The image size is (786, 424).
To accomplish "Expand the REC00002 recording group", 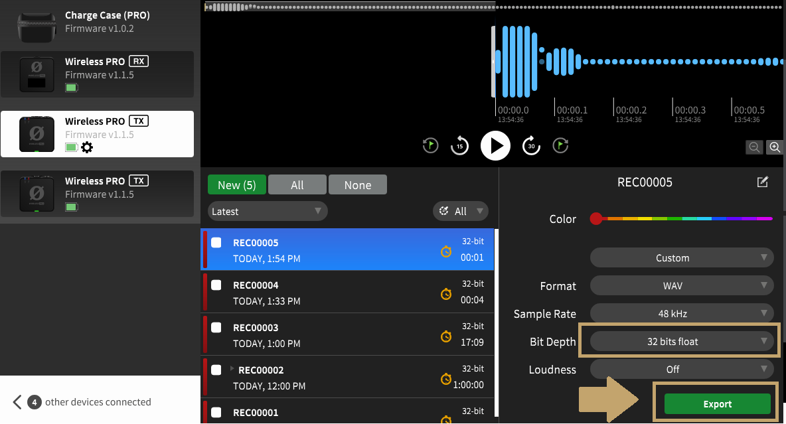I will tap(232, 369).
